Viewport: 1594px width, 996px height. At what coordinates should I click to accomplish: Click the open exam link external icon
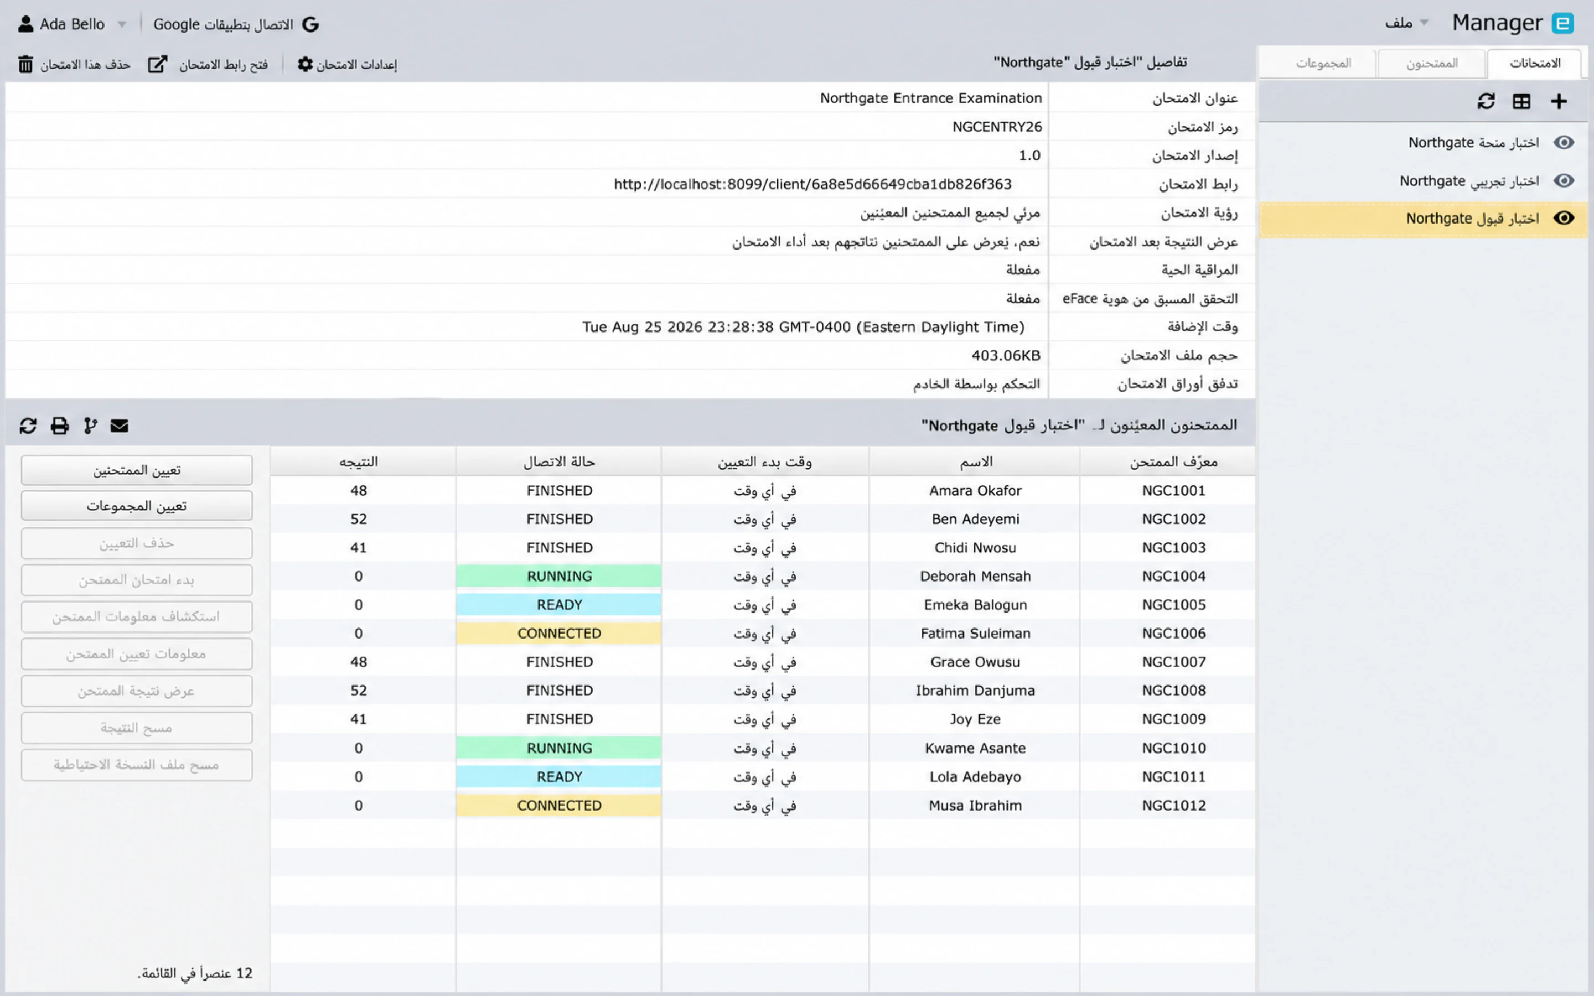157,64
